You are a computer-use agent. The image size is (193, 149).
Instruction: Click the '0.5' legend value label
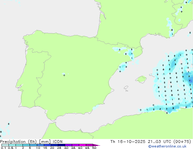pyautogui.click(x=11, y=148)
